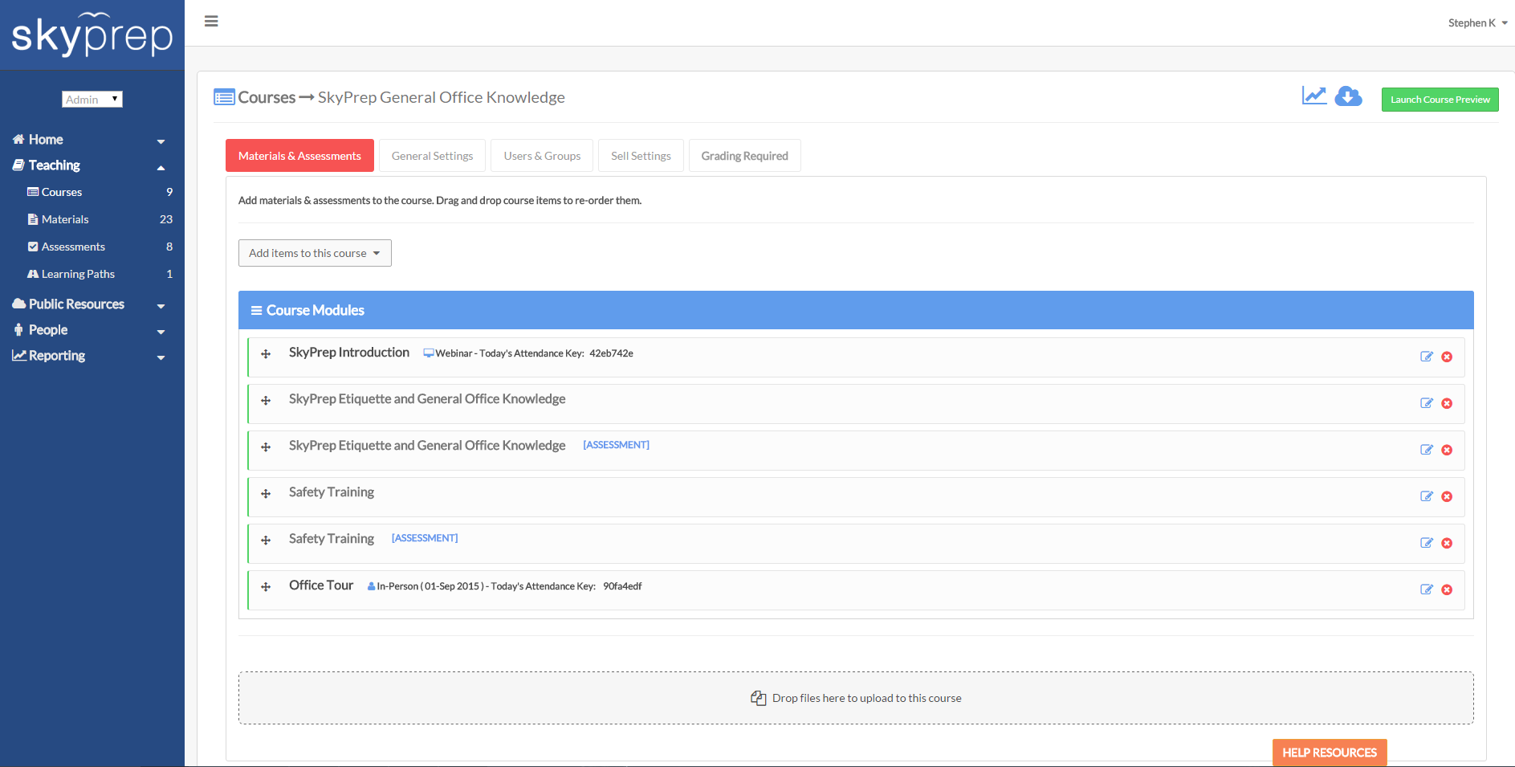Open the Admin role dropdown
Screen dimensions: 1515x767
click(92, 99)
